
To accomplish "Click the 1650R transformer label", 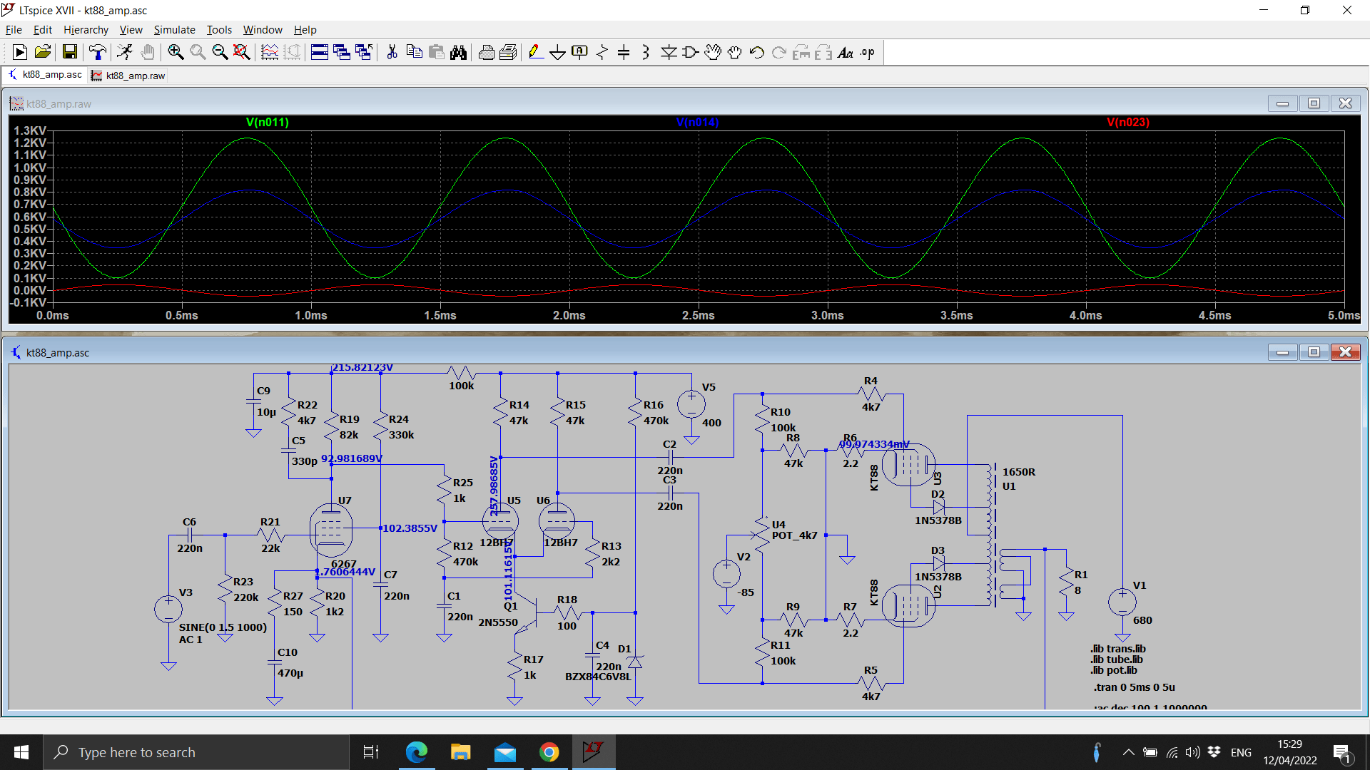I will (x=1019, y=472).
